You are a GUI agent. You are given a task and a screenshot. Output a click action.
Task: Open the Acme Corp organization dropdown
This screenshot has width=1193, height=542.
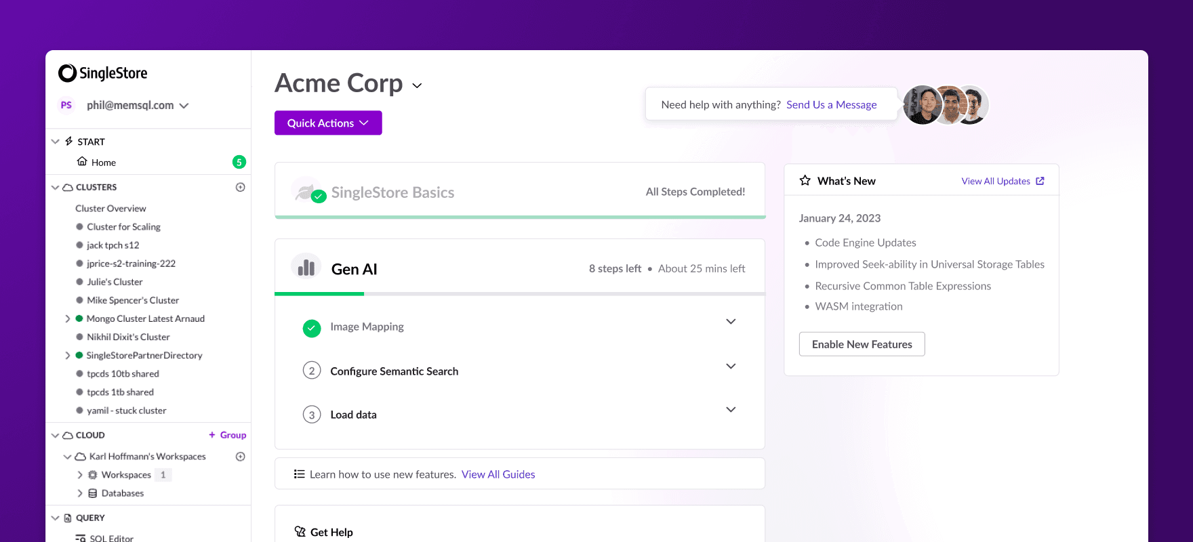click(417, 85)
